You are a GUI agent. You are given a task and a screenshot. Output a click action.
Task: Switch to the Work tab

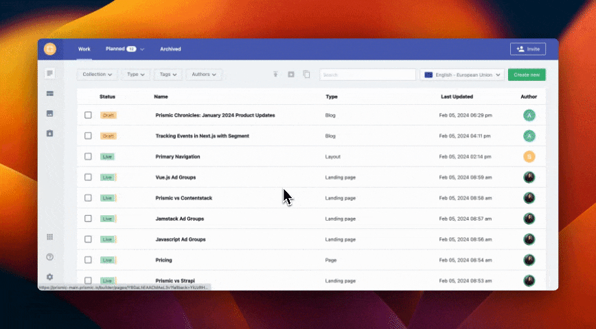[x=84, y=49]
